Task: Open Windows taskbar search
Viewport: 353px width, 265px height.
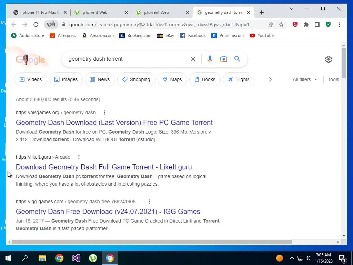Action: click(25, 258)
